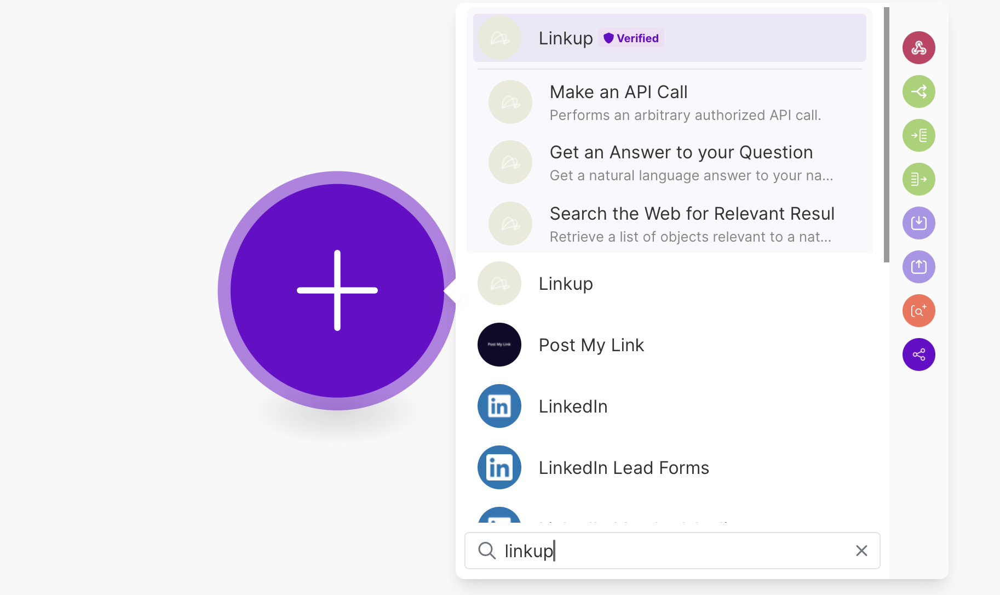Choose Get an Answer to your Question

tap(669, 163)
